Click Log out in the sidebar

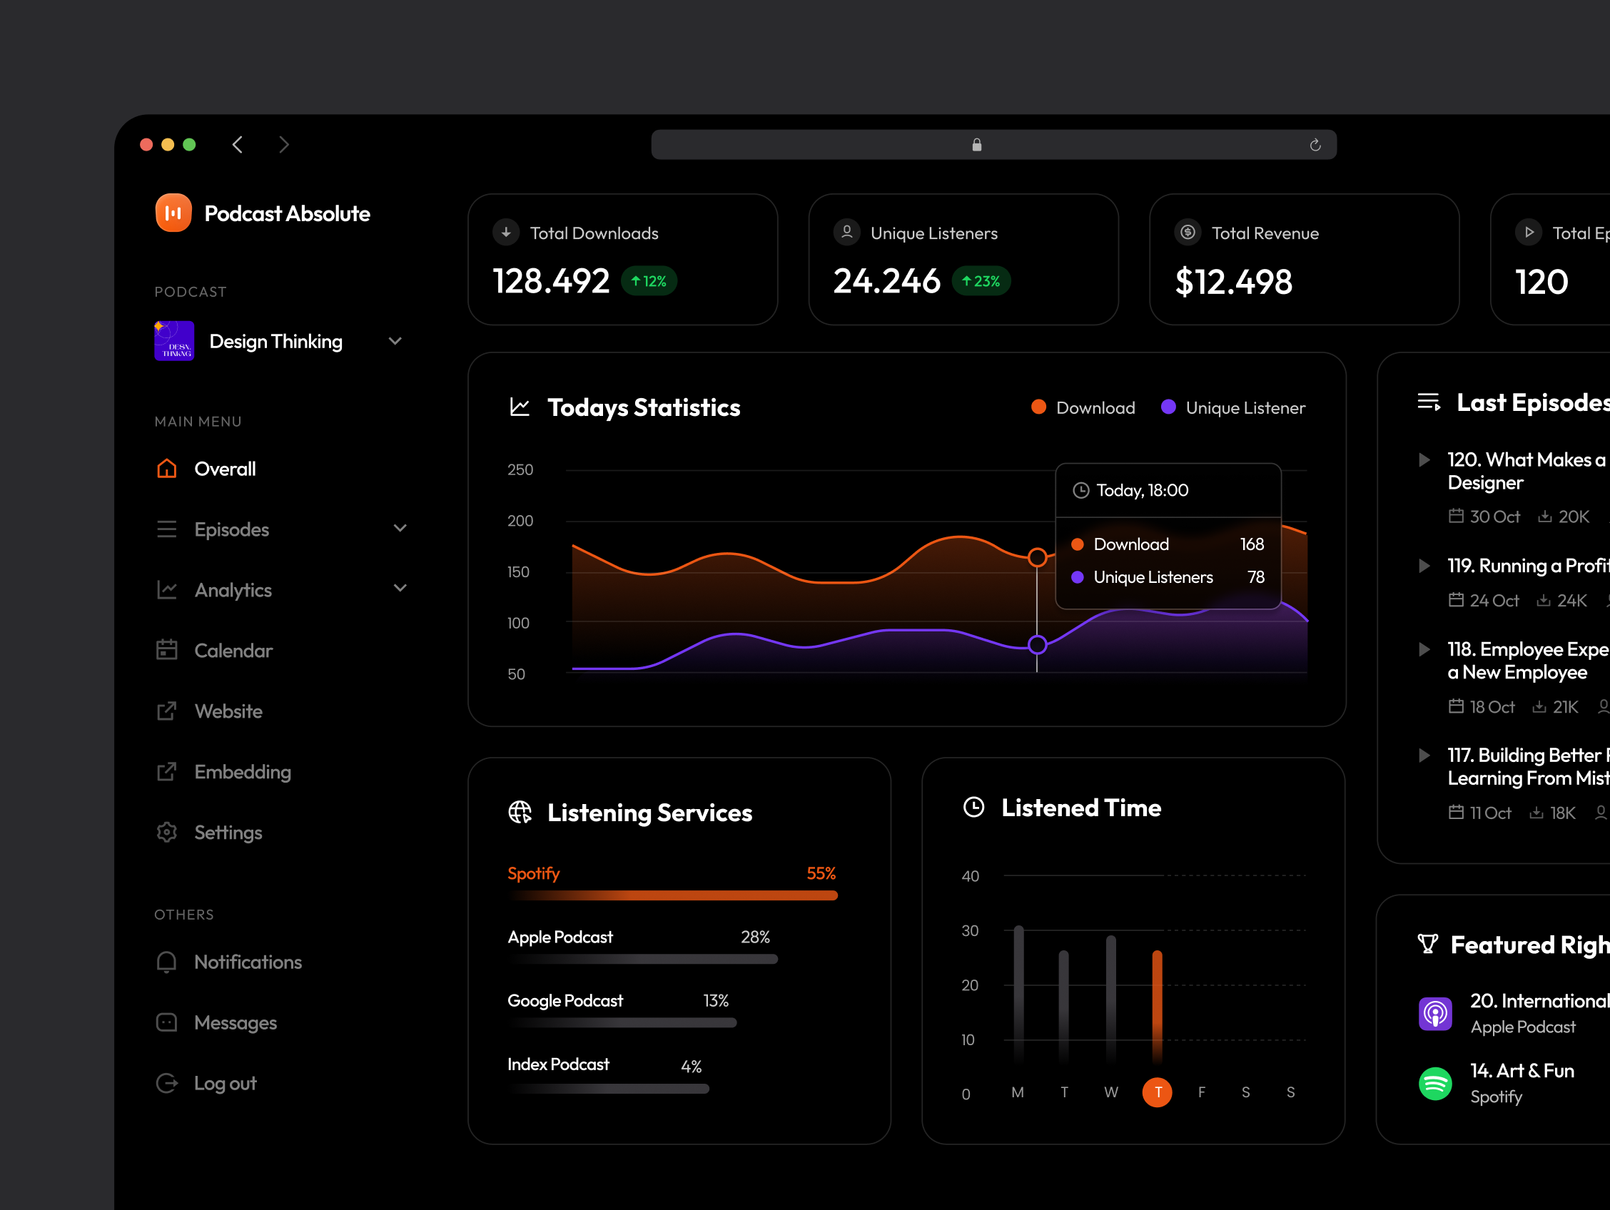click(225, 1084)
